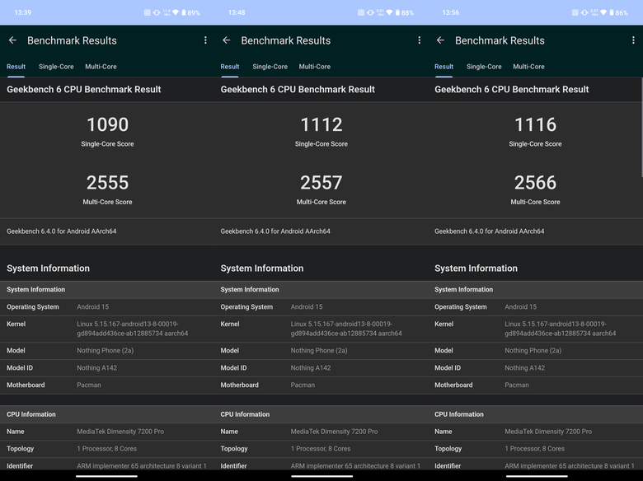This screenshot has height=481, width=643.
Task: Tap vibrate icon in 13:39 status bar
Action: 157,12
